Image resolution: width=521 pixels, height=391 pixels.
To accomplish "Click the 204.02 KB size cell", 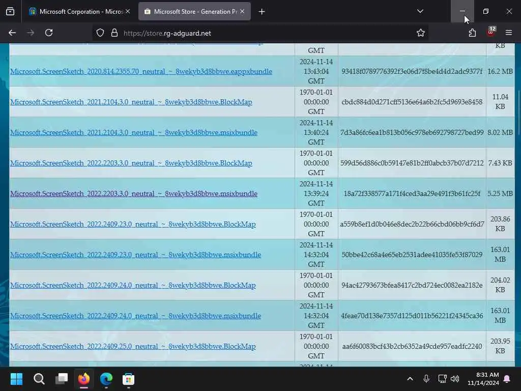I will pos(500,285).
